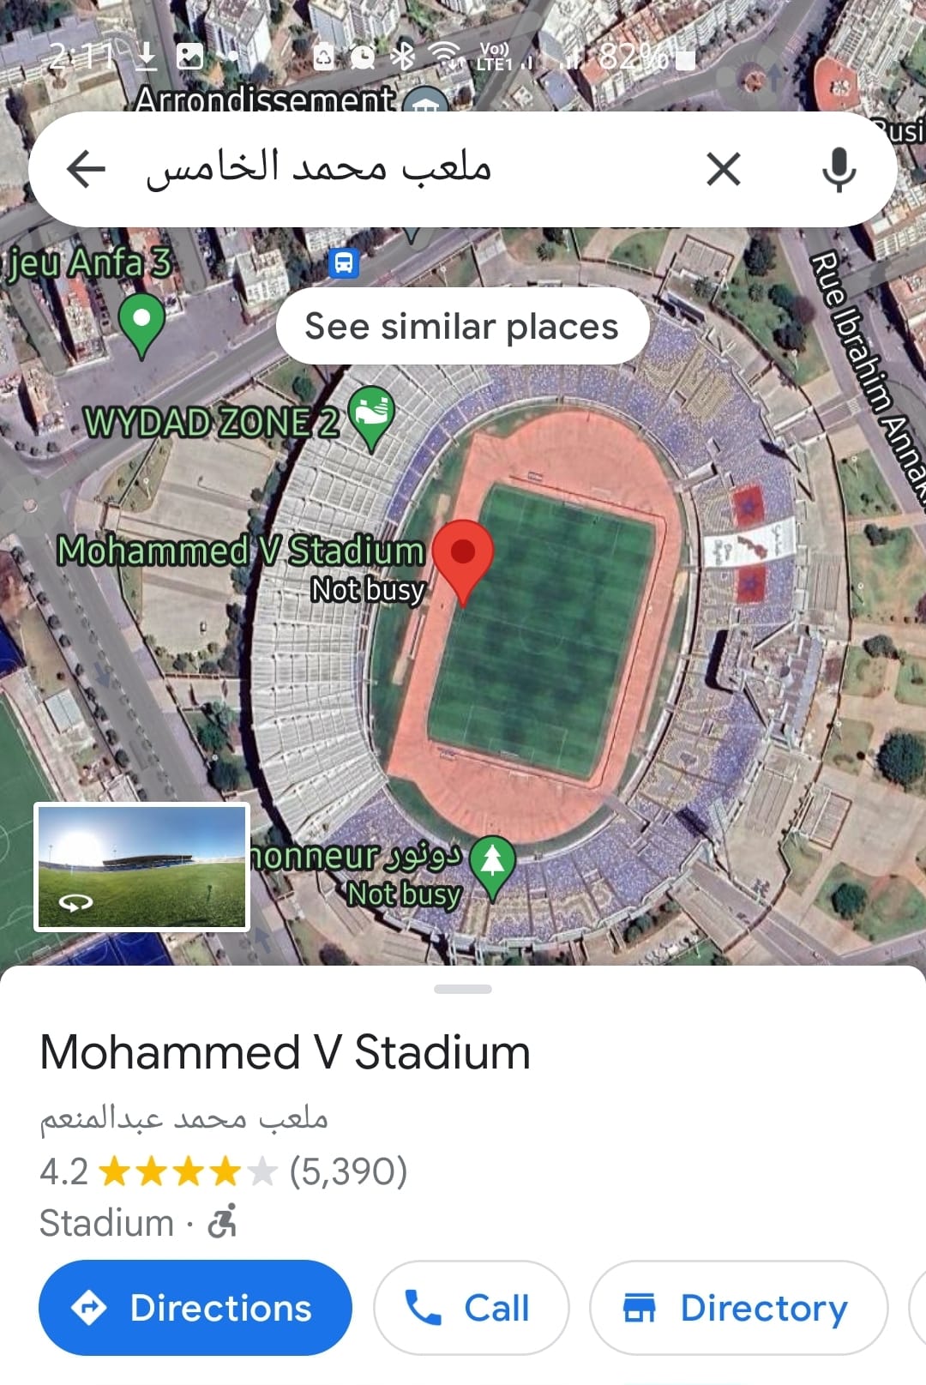Tap the back arrow in search bar
This screenshot has width=926, height=1385.
[x=86, y=169]
